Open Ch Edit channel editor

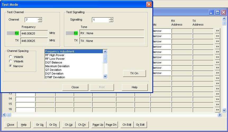pyautogui.click(x=127, y=125)
